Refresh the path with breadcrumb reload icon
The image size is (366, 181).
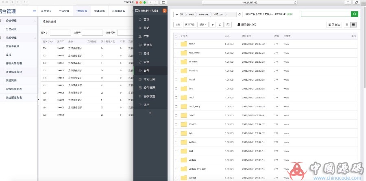click(239, 15)
